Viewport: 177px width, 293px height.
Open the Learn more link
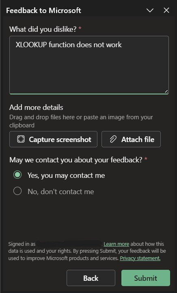(x=117, y=244)
